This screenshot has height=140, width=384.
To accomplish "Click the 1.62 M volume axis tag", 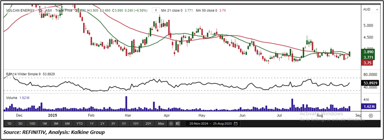I will [369, 106].
